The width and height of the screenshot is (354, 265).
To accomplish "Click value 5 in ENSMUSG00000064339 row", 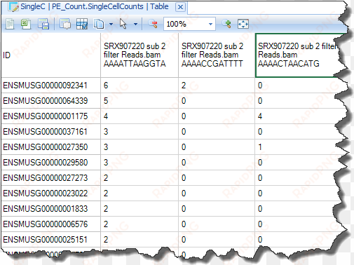I will pyautogui.click(x=106, y=101).
